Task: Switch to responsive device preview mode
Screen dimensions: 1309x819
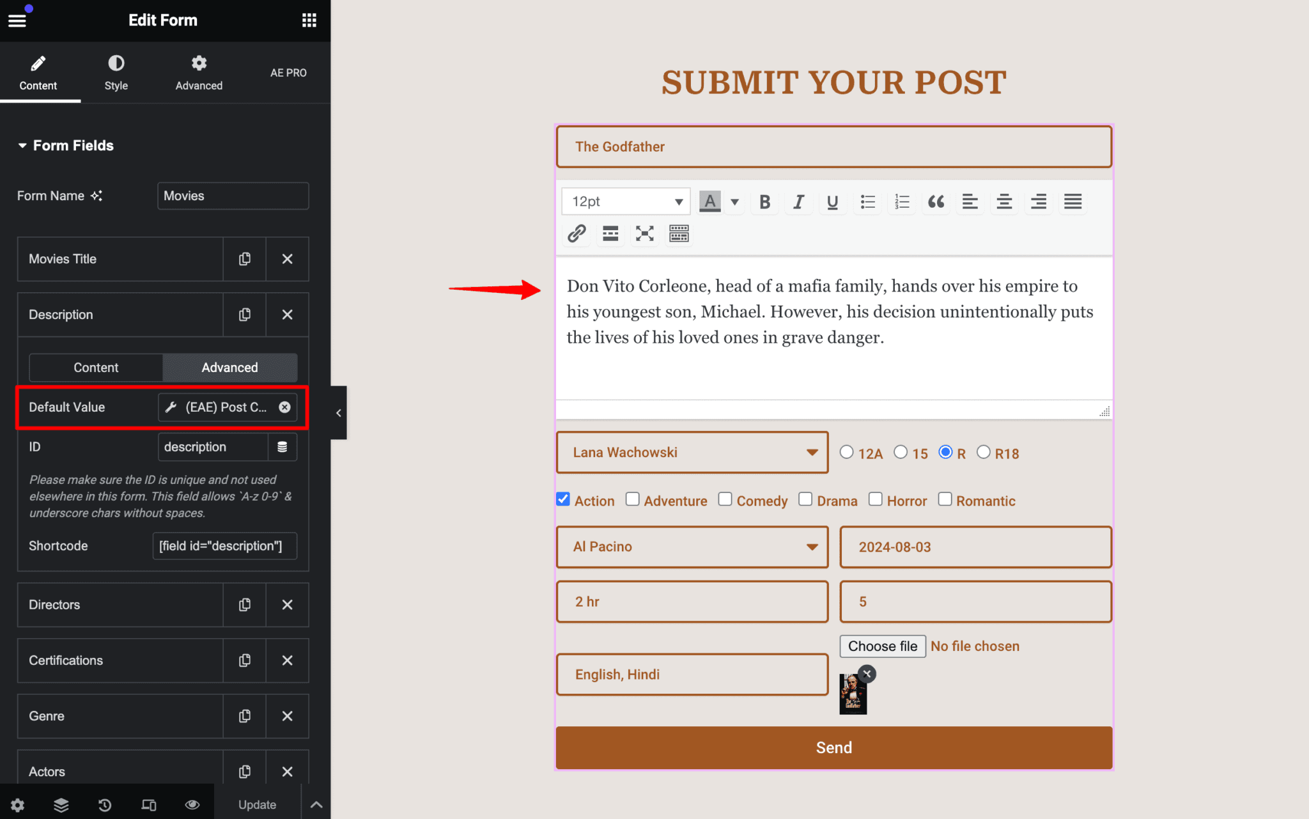Action: point(149,805)
